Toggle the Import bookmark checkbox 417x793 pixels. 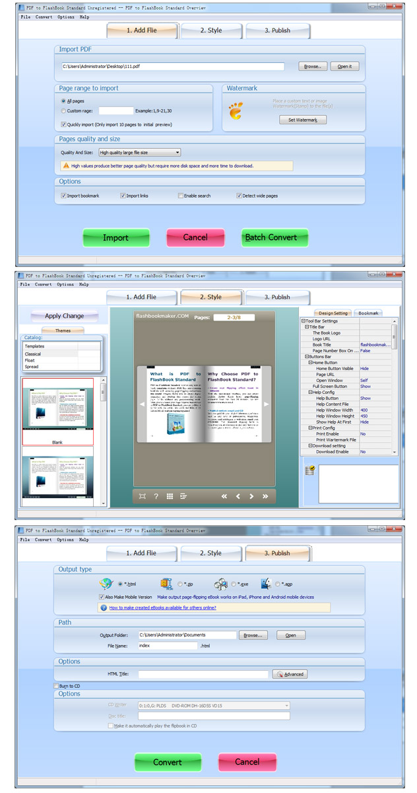coord(63,196)
